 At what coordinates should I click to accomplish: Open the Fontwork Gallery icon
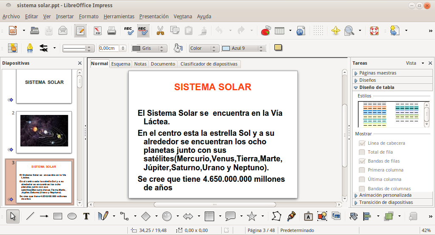tap(308, 216)
